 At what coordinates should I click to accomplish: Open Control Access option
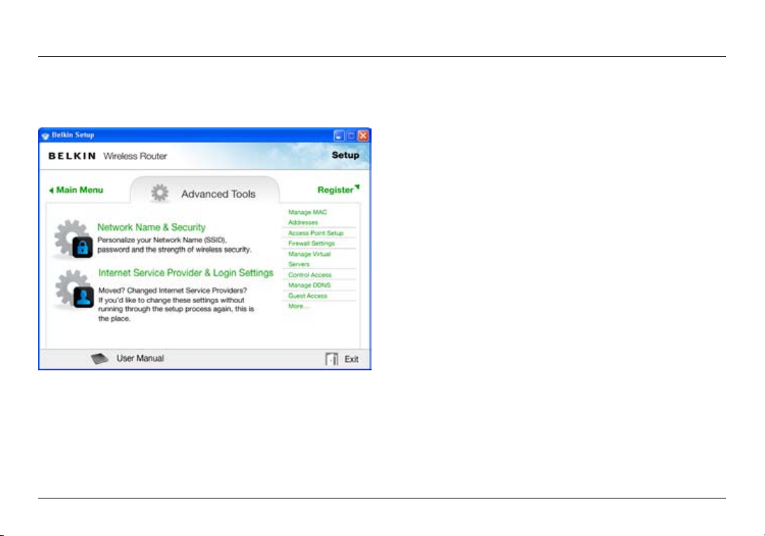tap(309, 275)
